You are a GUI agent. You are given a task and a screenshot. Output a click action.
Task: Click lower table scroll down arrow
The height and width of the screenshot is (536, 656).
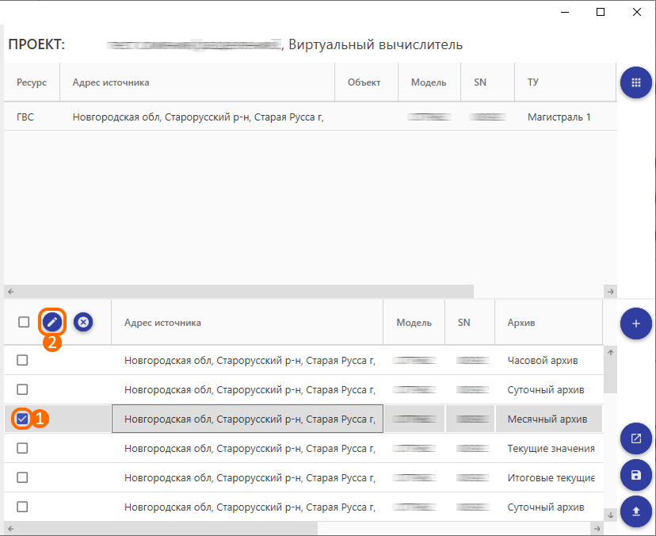coord(610,515)
